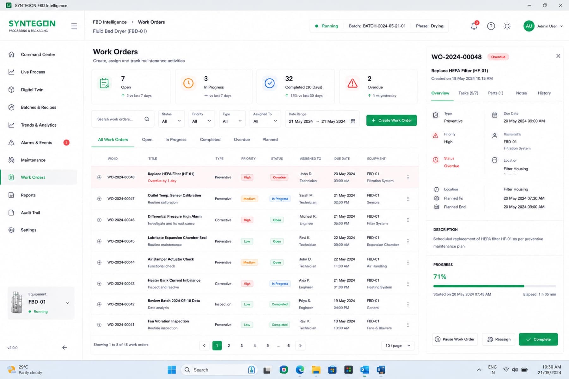Open the Priority filter dropdown

tap(202, 119)
